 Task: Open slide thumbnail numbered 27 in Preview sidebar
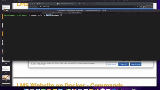tap(6, 68)
